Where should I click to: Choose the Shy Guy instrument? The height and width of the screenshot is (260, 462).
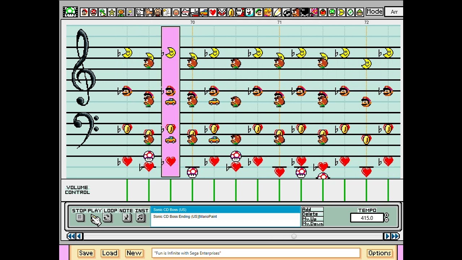pos(240,12)
